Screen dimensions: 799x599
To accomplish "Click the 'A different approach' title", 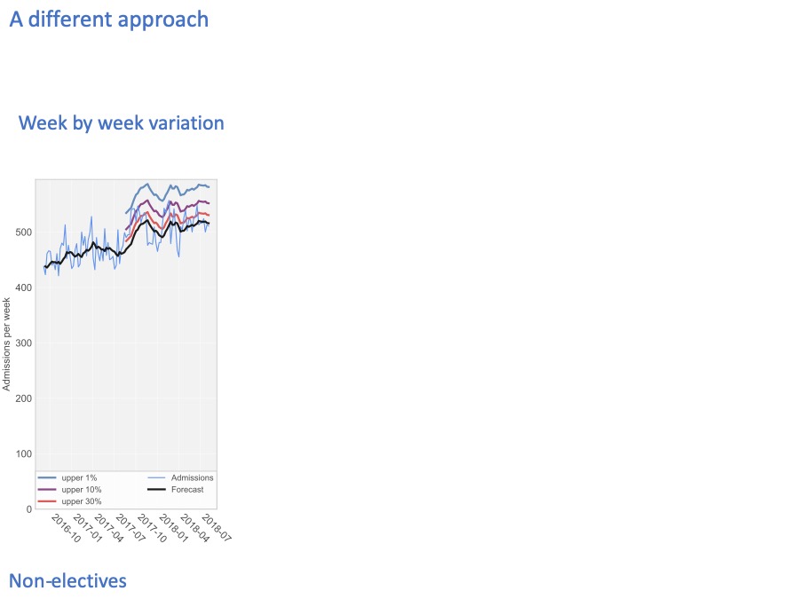I will [109, 20].
